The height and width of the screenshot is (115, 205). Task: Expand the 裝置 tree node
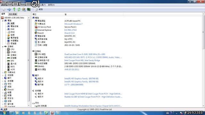pos(3,93)
